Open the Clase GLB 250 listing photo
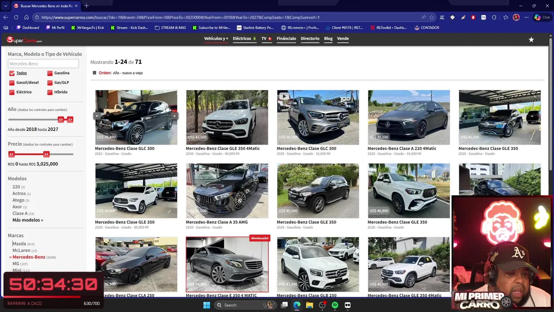The height and width of the screenshot is (312, 554). point(318,265)
